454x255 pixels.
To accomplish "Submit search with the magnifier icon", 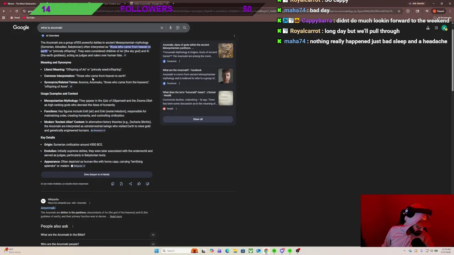I will coord(184,28).
